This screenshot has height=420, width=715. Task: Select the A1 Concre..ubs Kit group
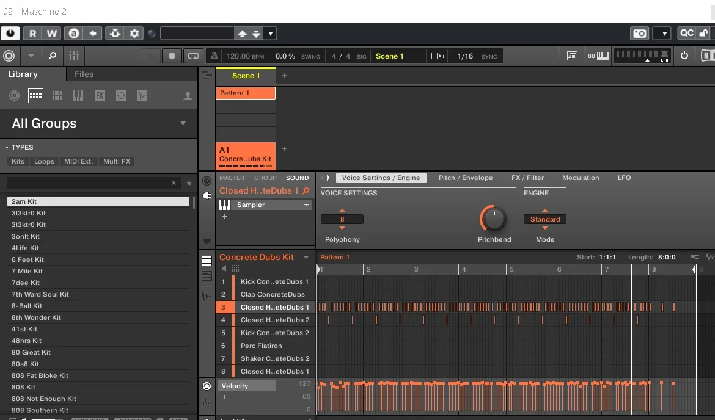click(245, 155)
